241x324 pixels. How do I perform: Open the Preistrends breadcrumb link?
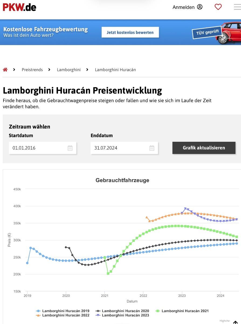pos(32,70)
